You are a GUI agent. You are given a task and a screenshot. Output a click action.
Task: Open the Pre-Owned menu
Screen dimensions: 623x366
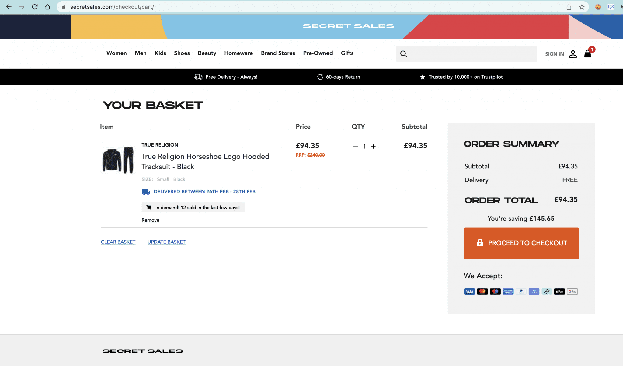pos(318,53)
